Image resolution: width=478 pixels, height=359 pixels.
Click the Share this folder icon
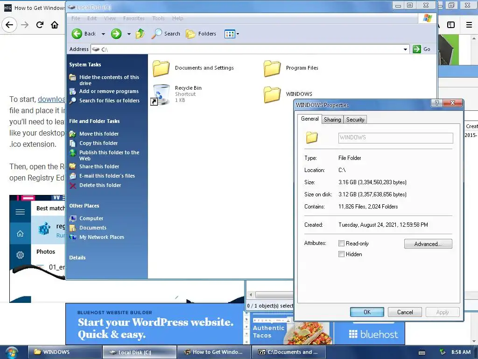[x=72, y=166]
